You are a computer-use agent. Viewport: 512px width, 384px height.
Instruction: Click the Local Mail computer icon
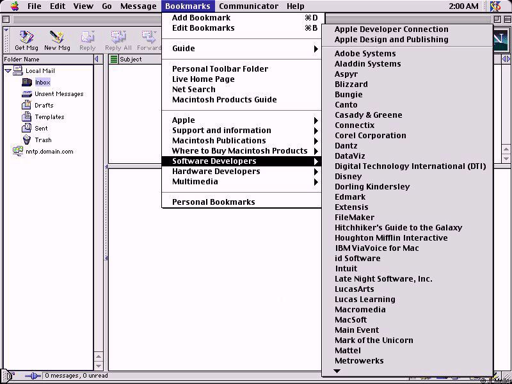point(18,70)
